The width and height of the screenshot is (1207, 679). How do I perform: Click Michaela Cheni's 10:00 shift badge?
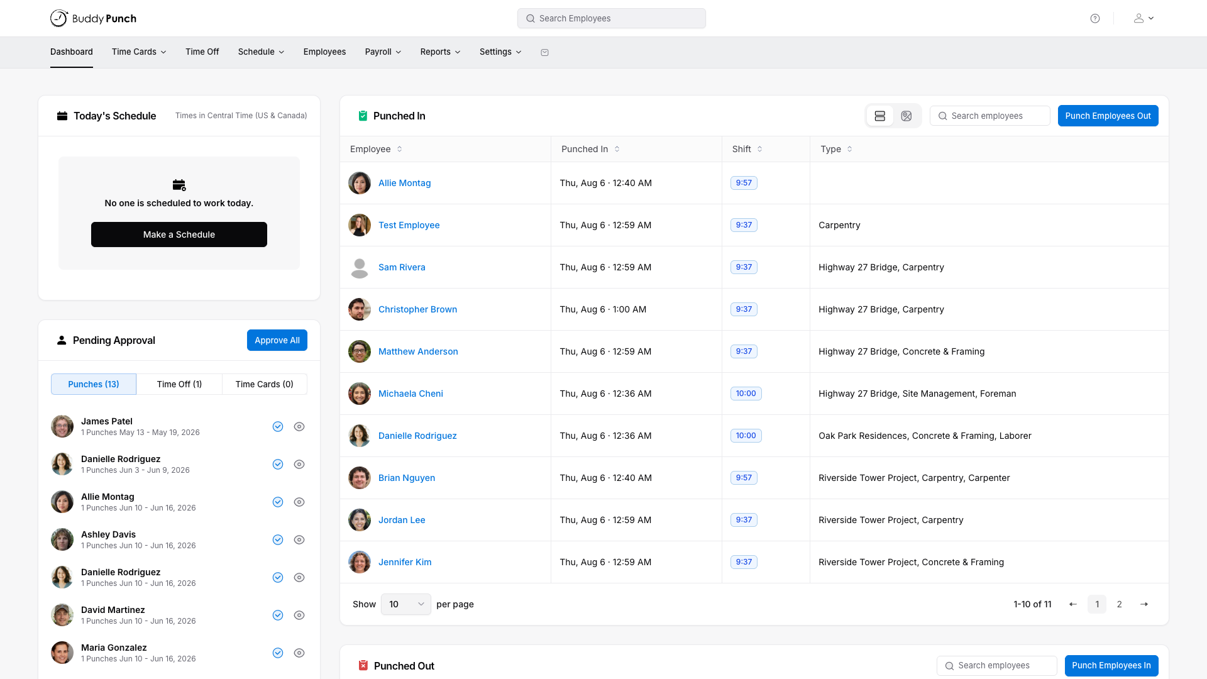pos(746,394)
